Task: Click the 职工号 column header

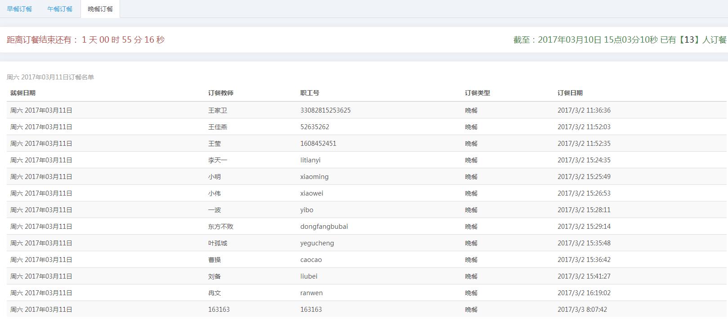Action: [x=310, y=93]
